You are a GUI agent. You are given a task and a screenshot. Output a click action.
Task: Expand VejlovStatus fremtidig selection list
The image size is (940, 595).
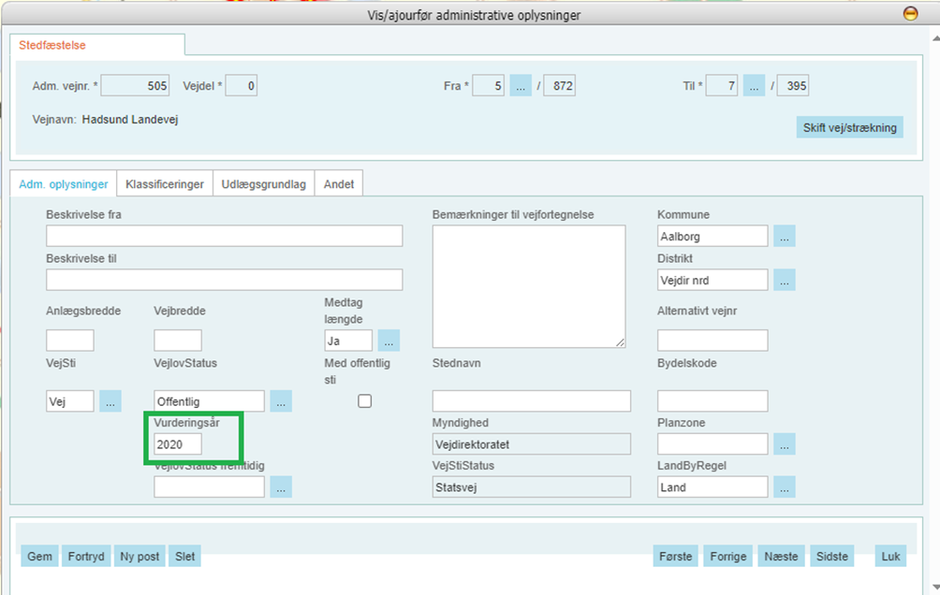coord(281,486)
